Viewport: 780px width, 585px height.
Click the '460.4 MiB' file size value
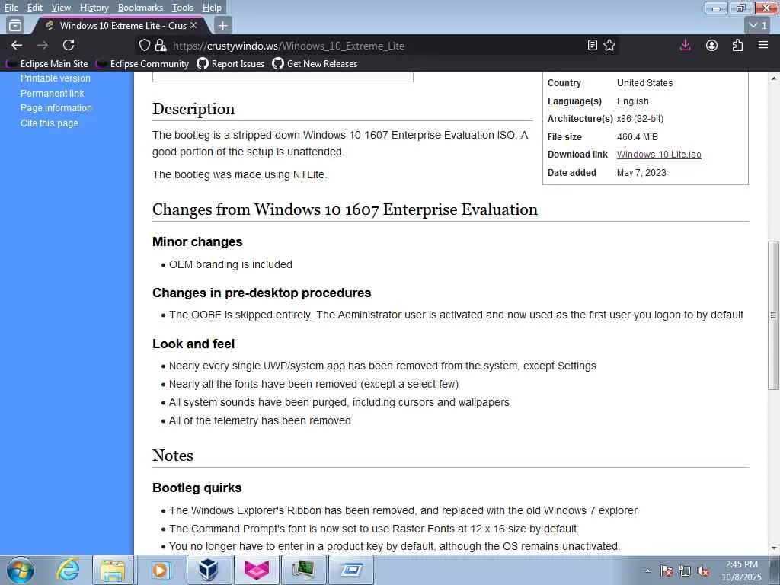(x=638, y=137)
